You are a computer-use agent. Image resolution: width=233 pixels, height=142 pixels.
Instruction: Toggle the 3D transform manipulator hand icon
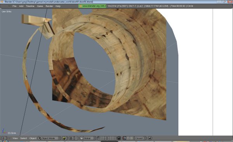(81, 138)
